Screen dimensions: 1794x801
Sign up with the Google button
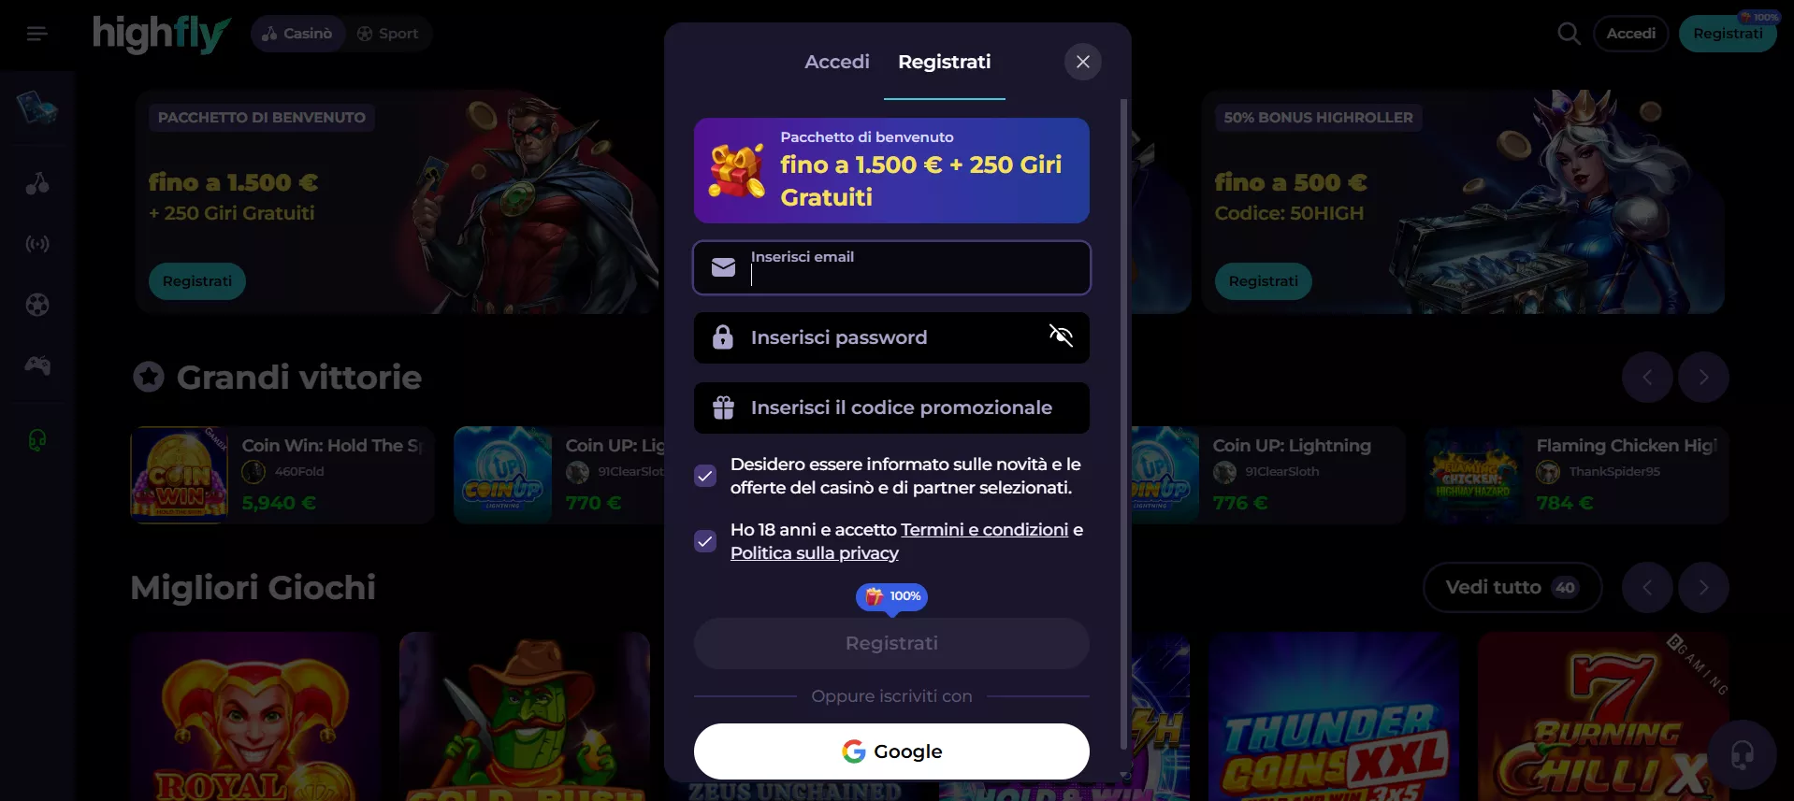click(891, 751)
